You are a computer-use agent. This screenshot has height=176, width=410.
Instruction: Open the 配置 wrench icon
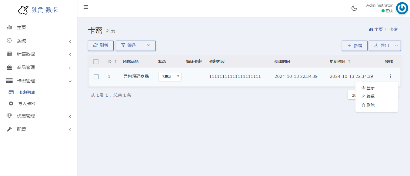9,129
